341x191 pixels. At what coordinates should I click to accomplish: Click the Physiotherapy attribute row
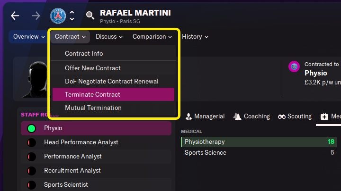[x=259, y=141]
